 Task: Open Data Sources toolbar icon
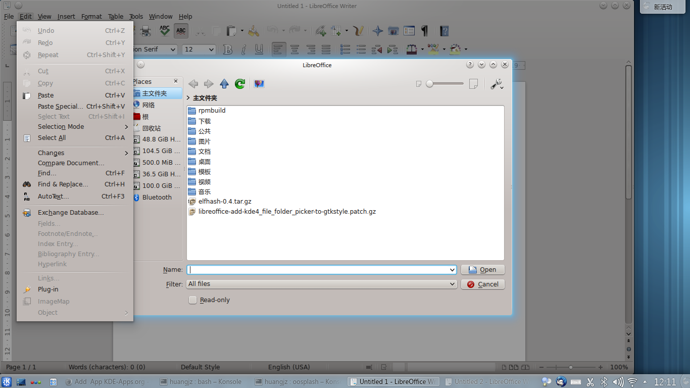[409, 31]
